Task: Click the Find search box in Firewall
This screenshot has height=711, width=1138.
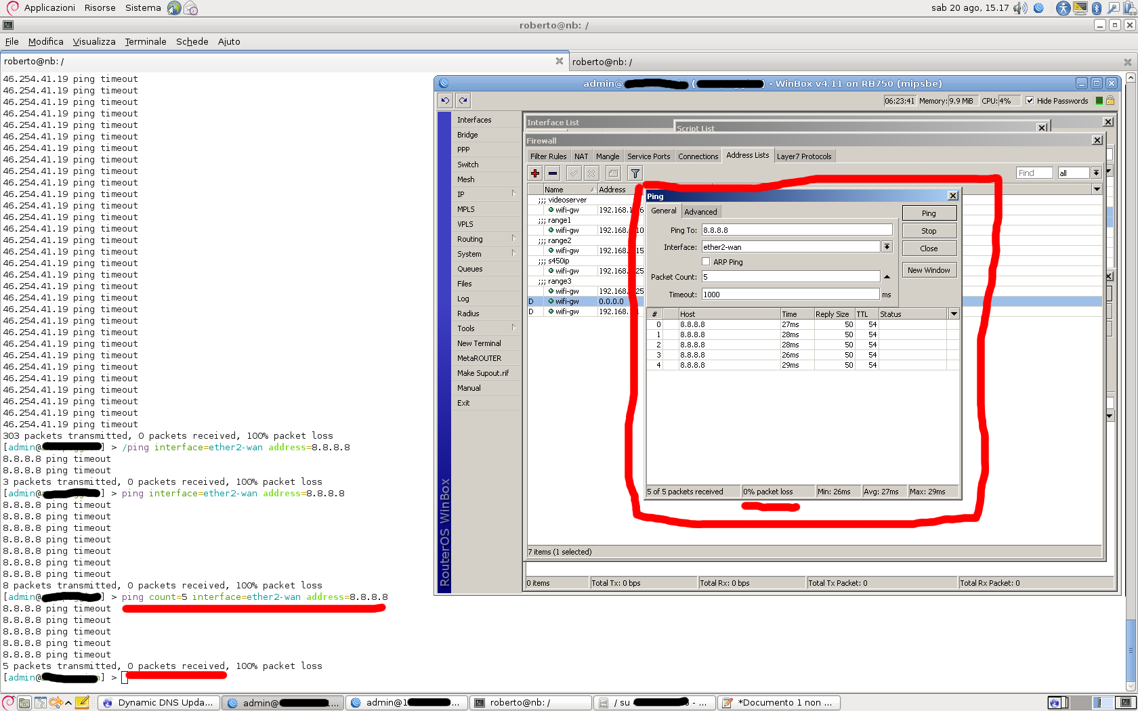Action: point(1034,173)
